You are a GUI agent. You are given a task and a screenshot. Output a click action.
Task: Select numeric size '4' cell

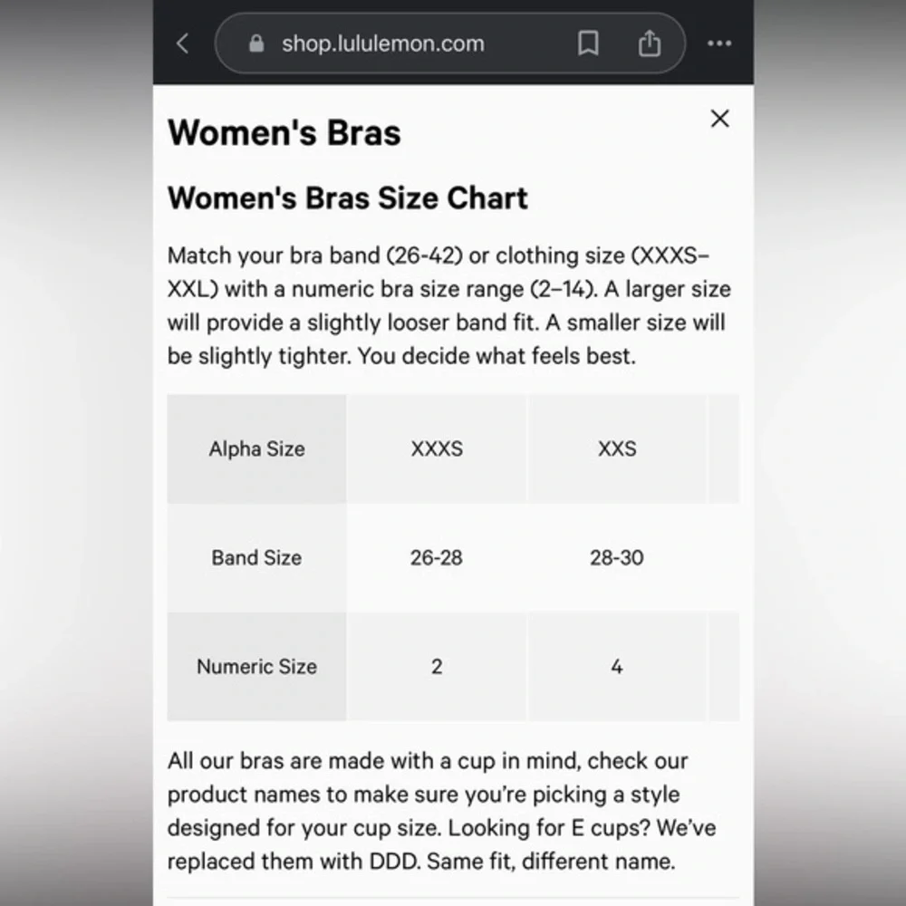[617, 666]
